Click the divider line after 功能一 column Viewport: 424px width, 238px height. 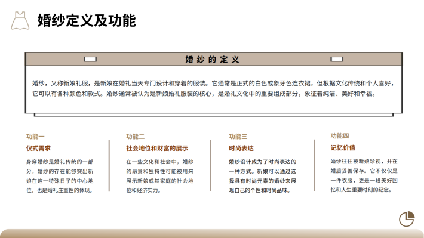click(x=109, y=166)
